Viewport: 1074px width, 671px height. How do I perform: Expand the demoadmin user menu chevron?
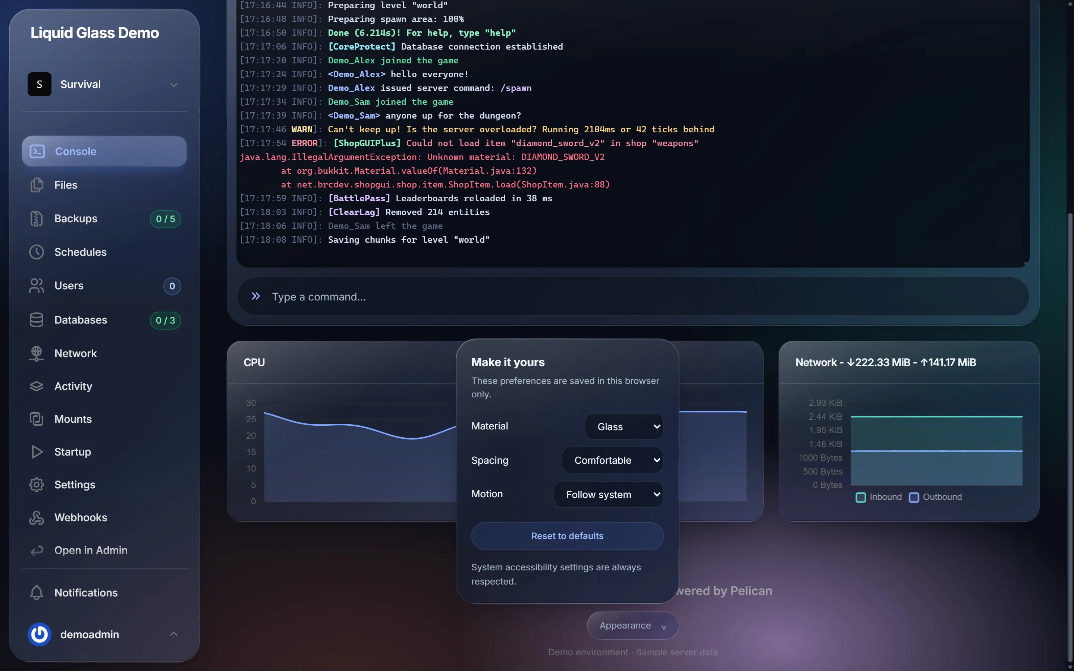[174, 634]
